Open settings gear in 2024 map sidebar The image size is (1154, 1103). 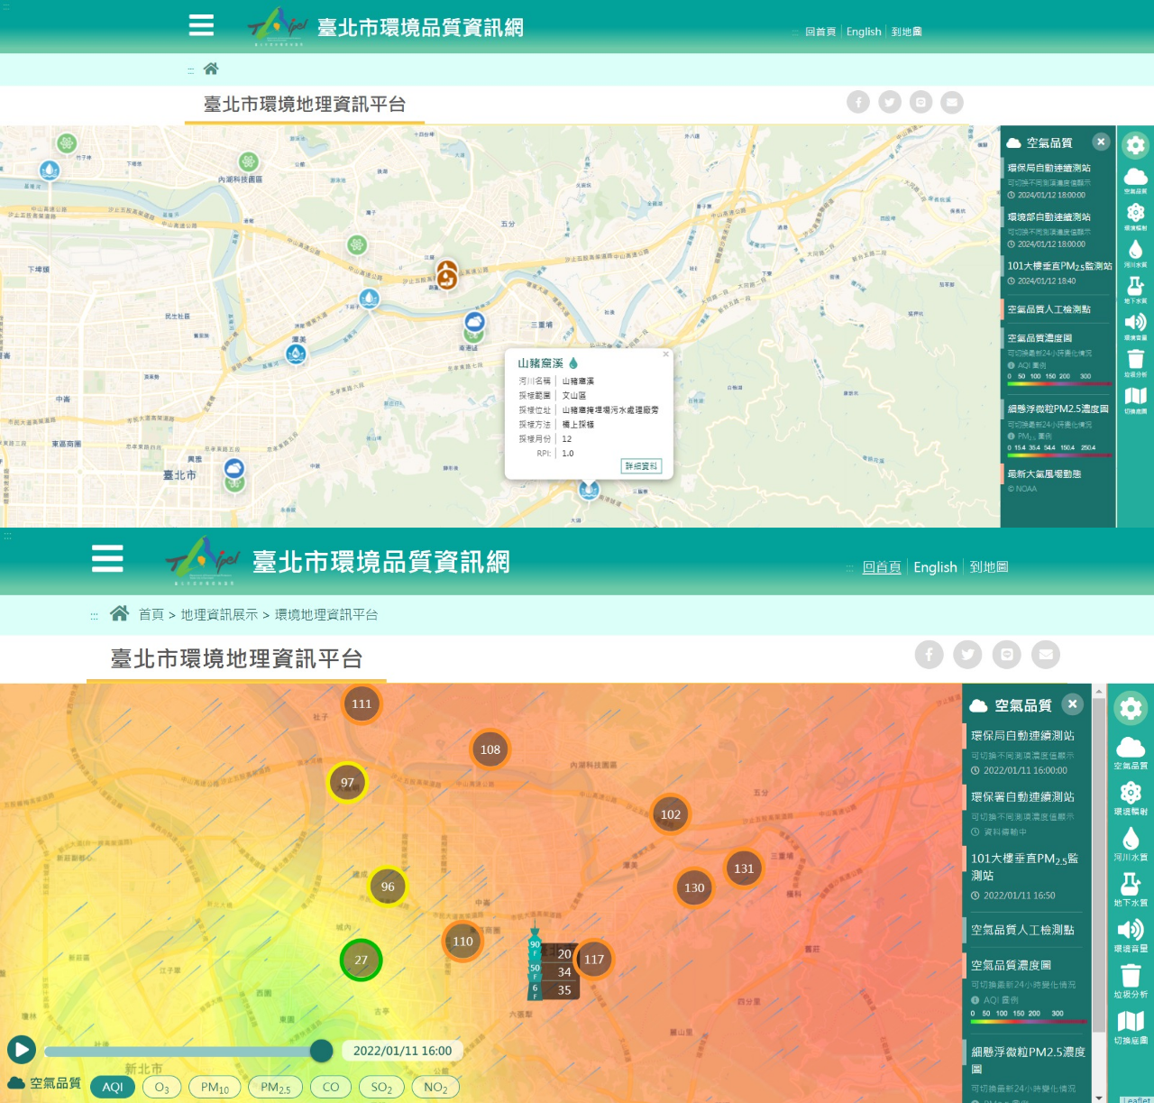point(1136,144)
